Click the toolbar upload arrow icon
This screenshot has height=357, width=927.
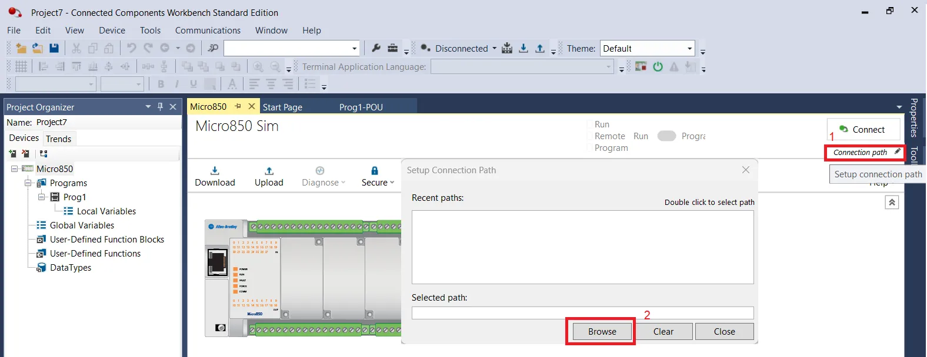(540, 48)
